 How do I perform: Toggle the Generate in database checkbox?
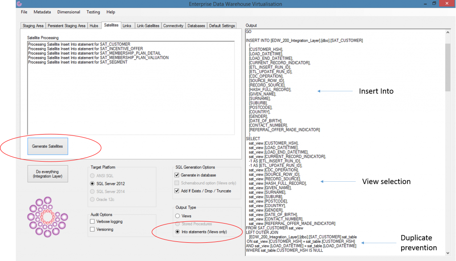[177, 175]
